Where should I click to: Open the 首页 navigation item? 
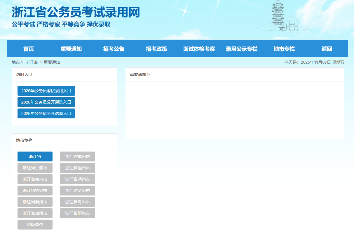(x=29, y=49)
